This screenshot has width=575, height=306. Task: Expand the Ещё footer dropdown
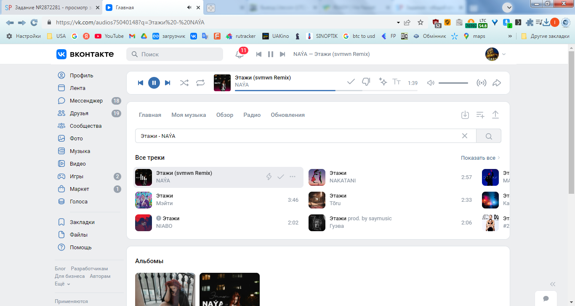click(x=62, y=284)
